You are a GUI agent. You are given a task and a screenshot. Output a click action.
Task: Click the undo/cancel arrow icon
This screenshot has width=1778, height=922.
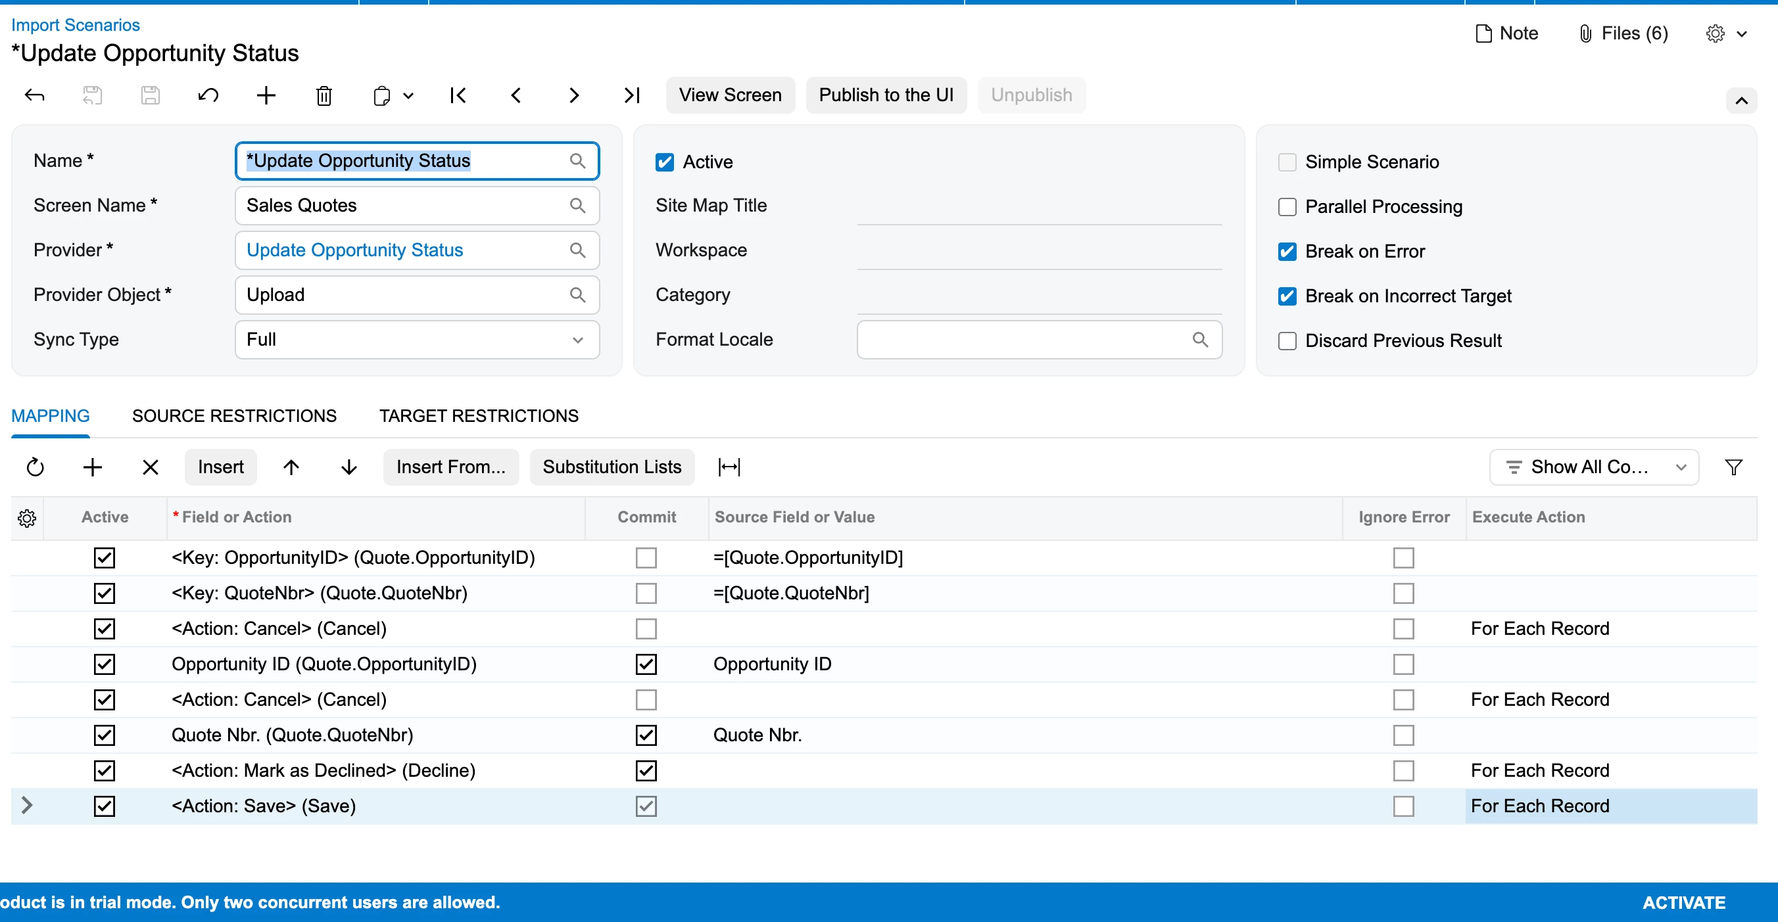(208, 95)
